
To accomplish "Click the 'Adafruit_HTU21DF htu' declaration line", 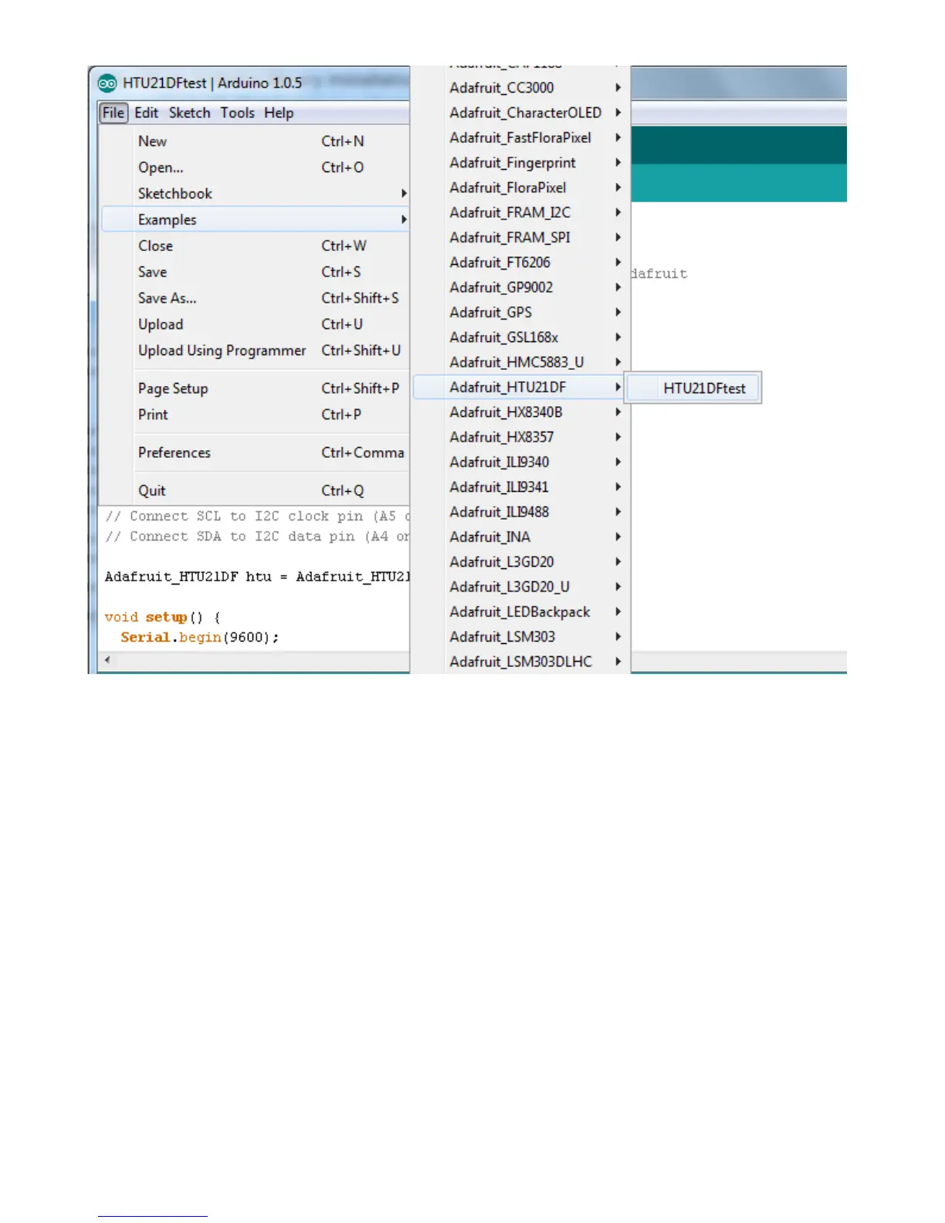I will tap(258, 577).
